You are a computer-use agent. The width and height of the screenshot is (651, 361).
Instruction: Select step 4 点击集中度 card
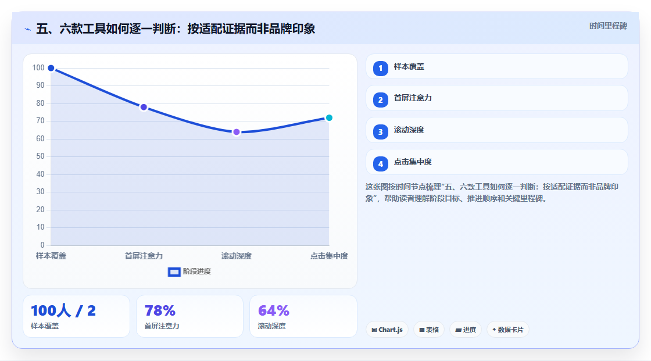coord(496,162)
